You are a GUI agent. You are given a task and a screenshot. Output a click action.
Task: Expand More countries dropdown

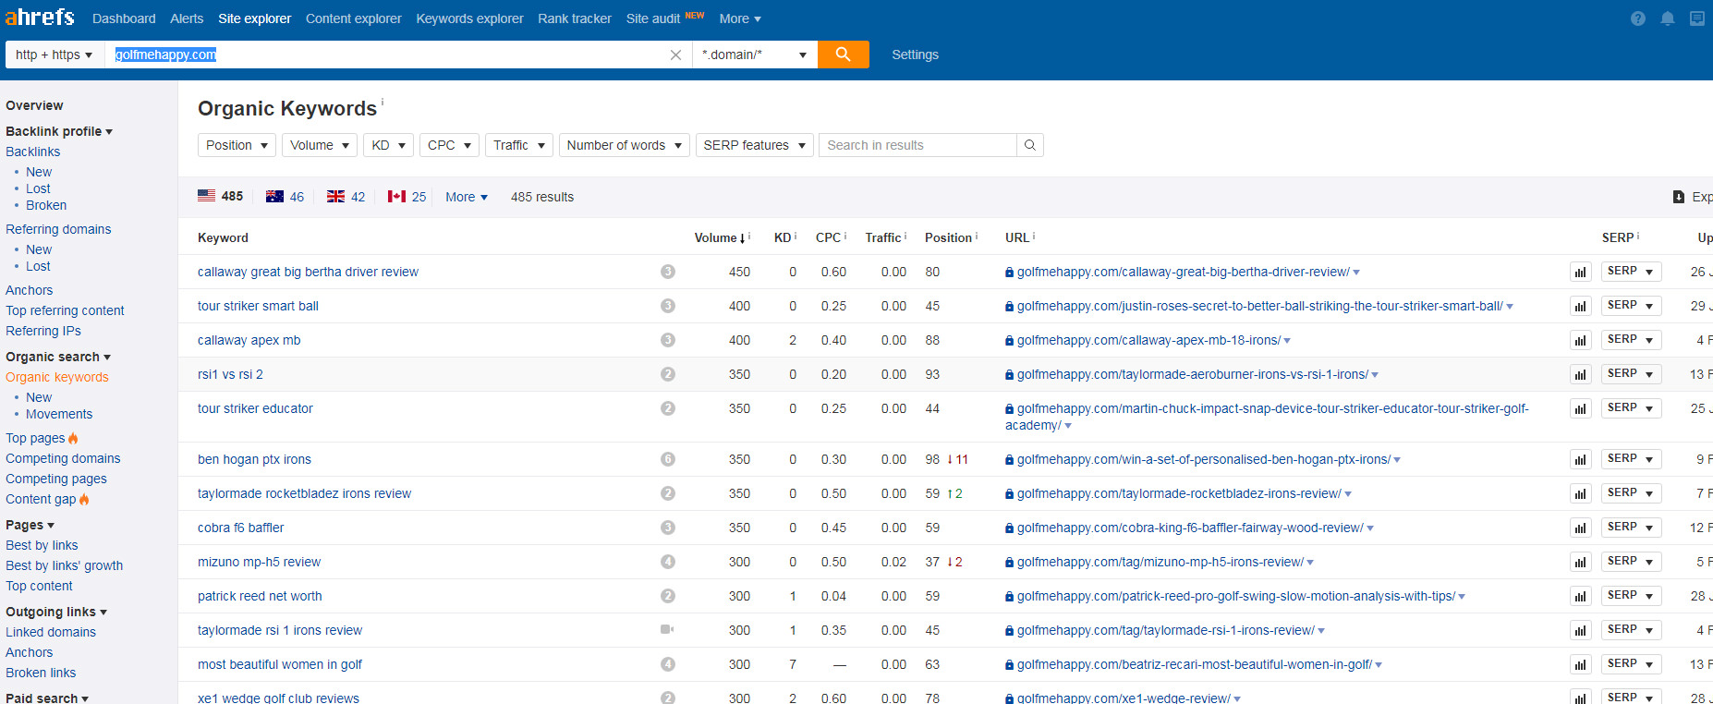(x=467, y=197)
